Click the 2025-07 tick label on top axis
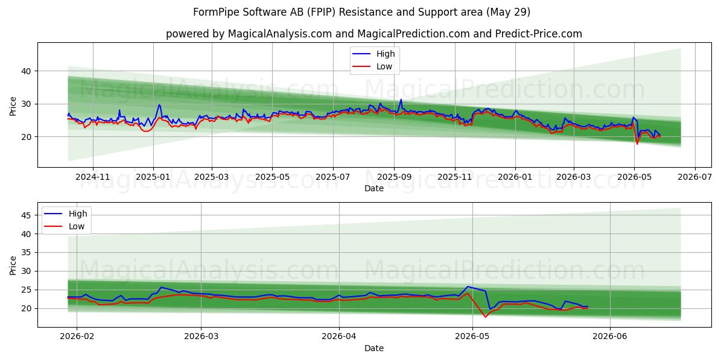Screen dimensions: 724x362 point(334,177)
